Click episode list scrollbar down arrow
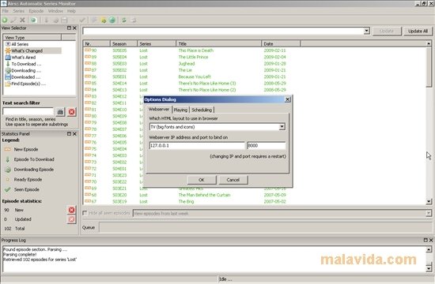 429,201
